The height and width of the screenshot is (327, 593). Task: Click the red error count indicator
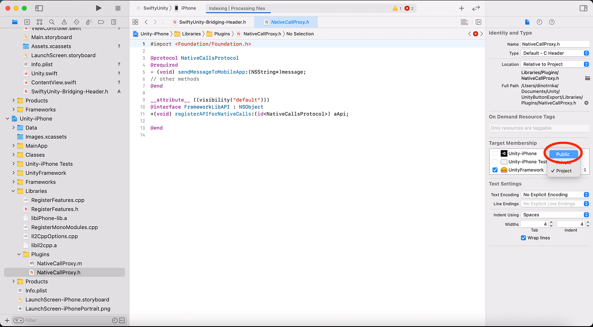[x=409, y=8]
